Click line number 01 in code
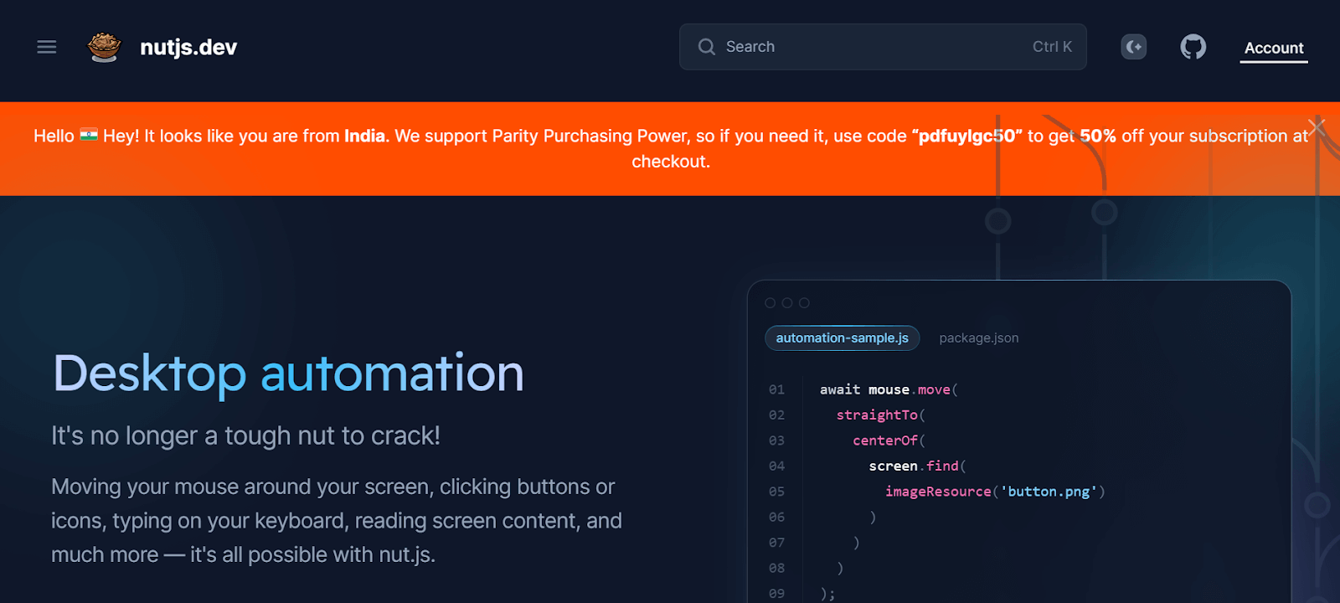The width and height of the screenshot is (1340, 603). click(777, 389)
